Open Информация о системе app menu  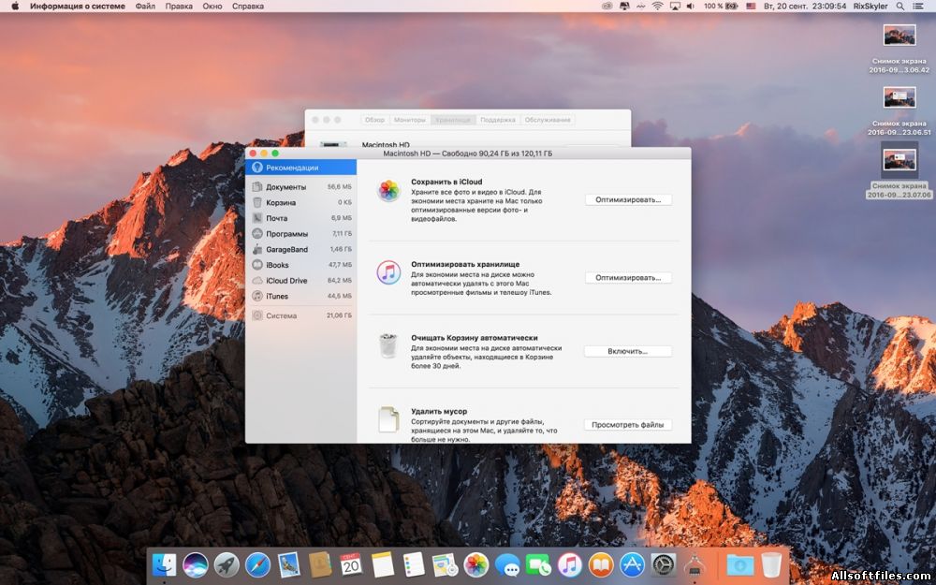point(78,6)
